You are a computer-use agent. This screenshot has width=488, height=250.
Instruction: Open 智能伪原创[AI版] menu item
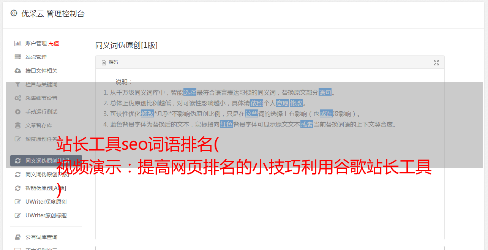point(46,188)
